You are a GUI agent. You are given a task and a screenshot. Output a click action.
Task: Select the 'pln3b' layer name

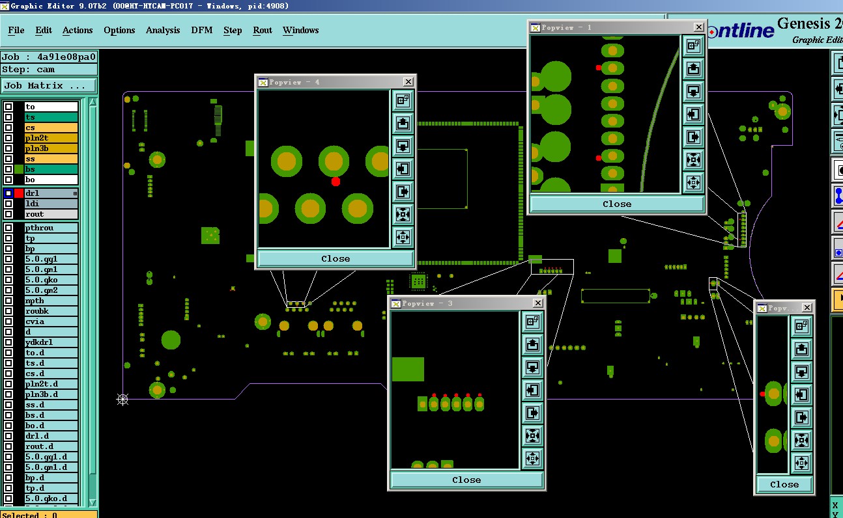pos(51,148)
